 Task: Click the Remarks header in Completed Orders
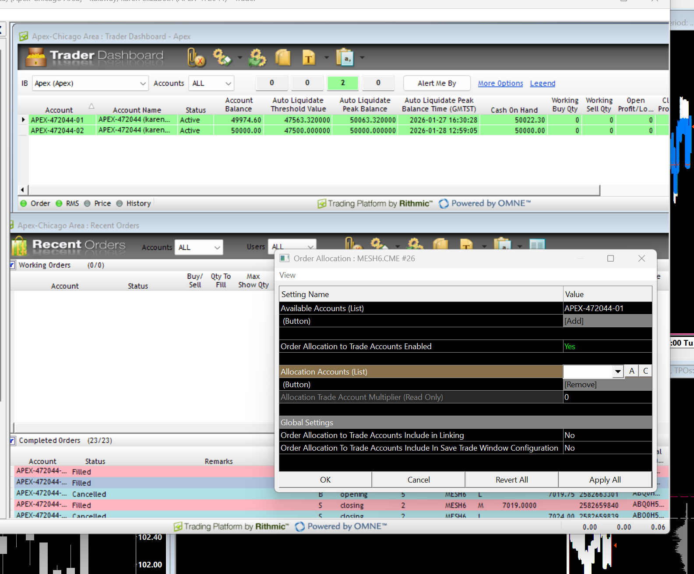tap(218, 461)
